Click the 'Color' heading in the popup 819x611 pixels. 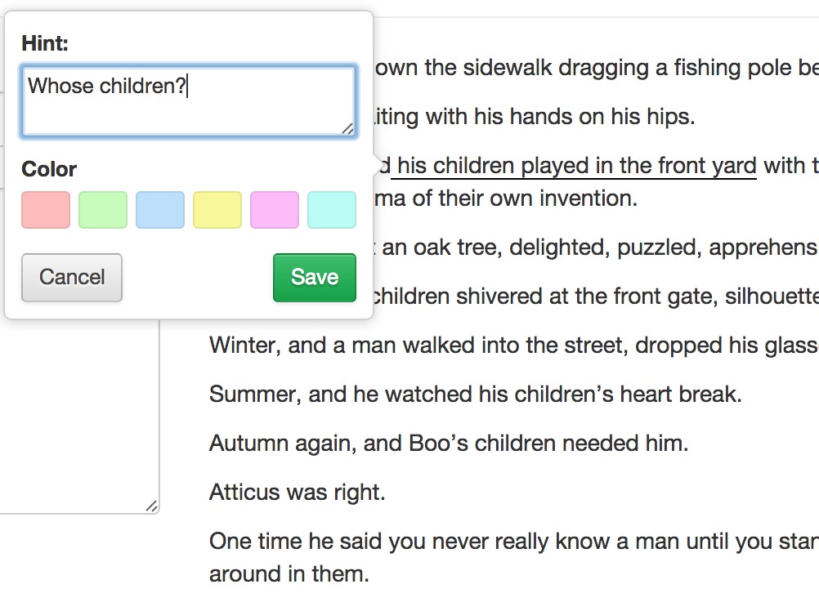tap(48, 169)
